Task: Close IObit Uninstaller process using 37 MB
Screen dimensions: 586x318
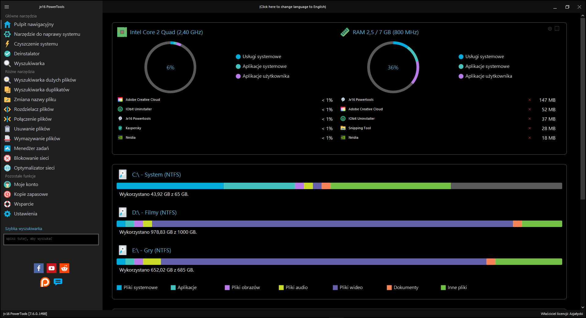Action: [530, 119]
